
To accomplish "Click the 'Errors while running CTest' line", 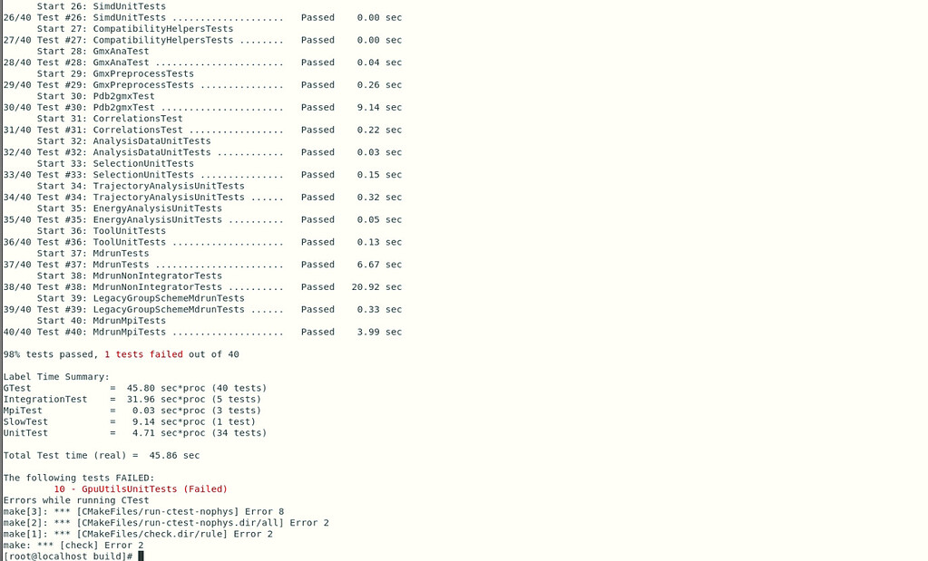I will [76, 499].
